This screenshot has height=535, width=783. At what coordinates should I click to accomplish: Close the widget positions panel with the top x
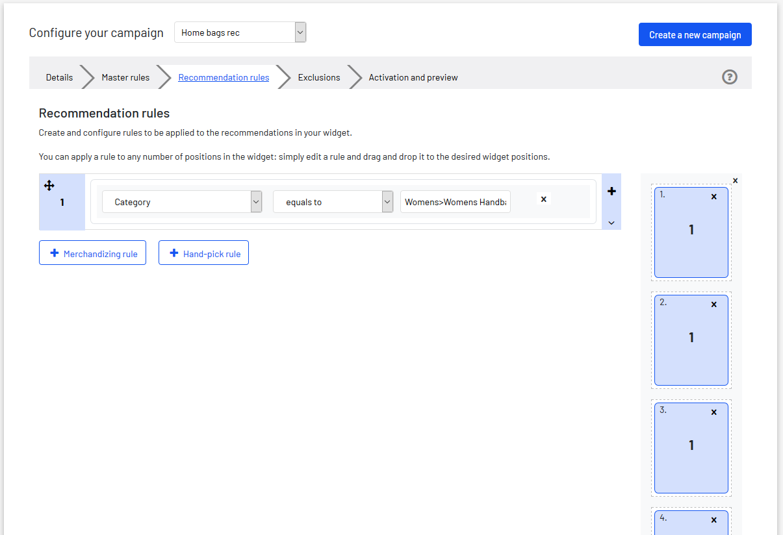point(735,180)
